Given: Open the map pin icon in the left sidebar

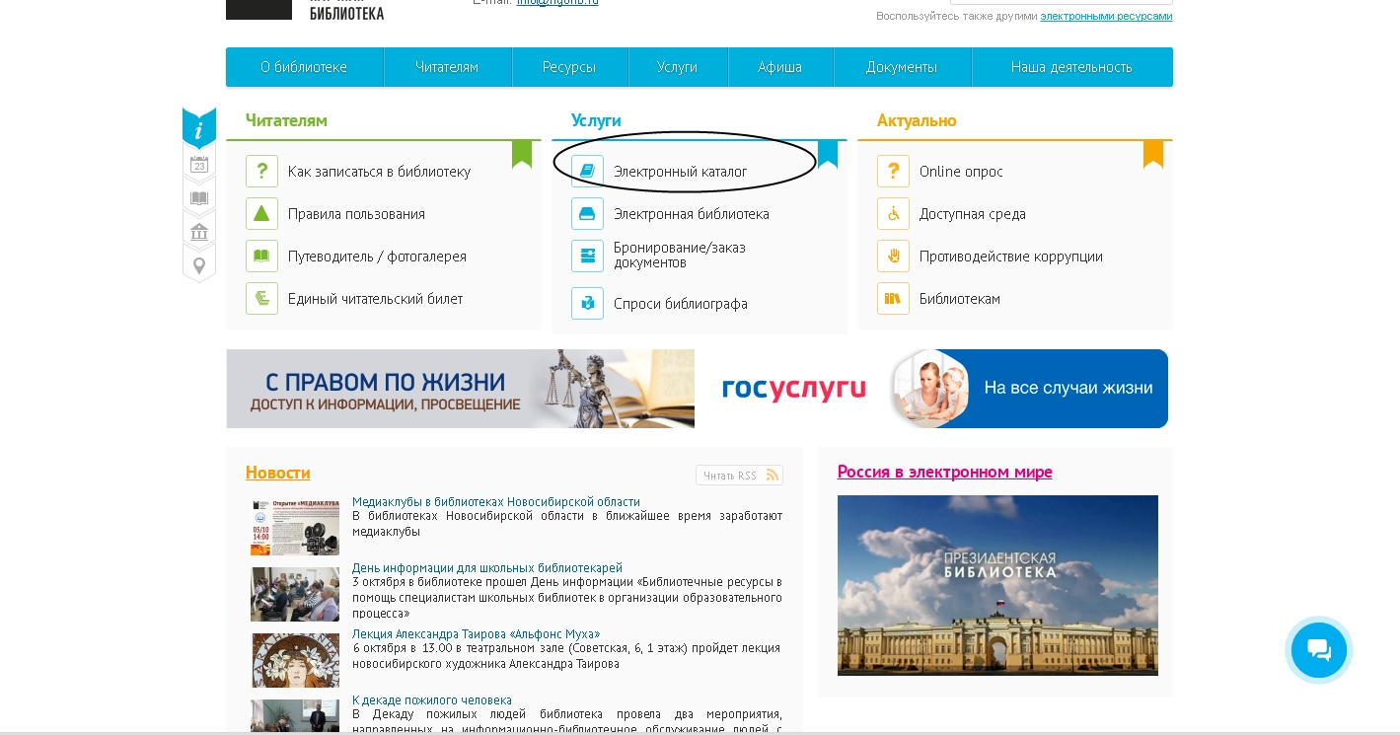Looking at the screenshot, I should coord(199,266).
